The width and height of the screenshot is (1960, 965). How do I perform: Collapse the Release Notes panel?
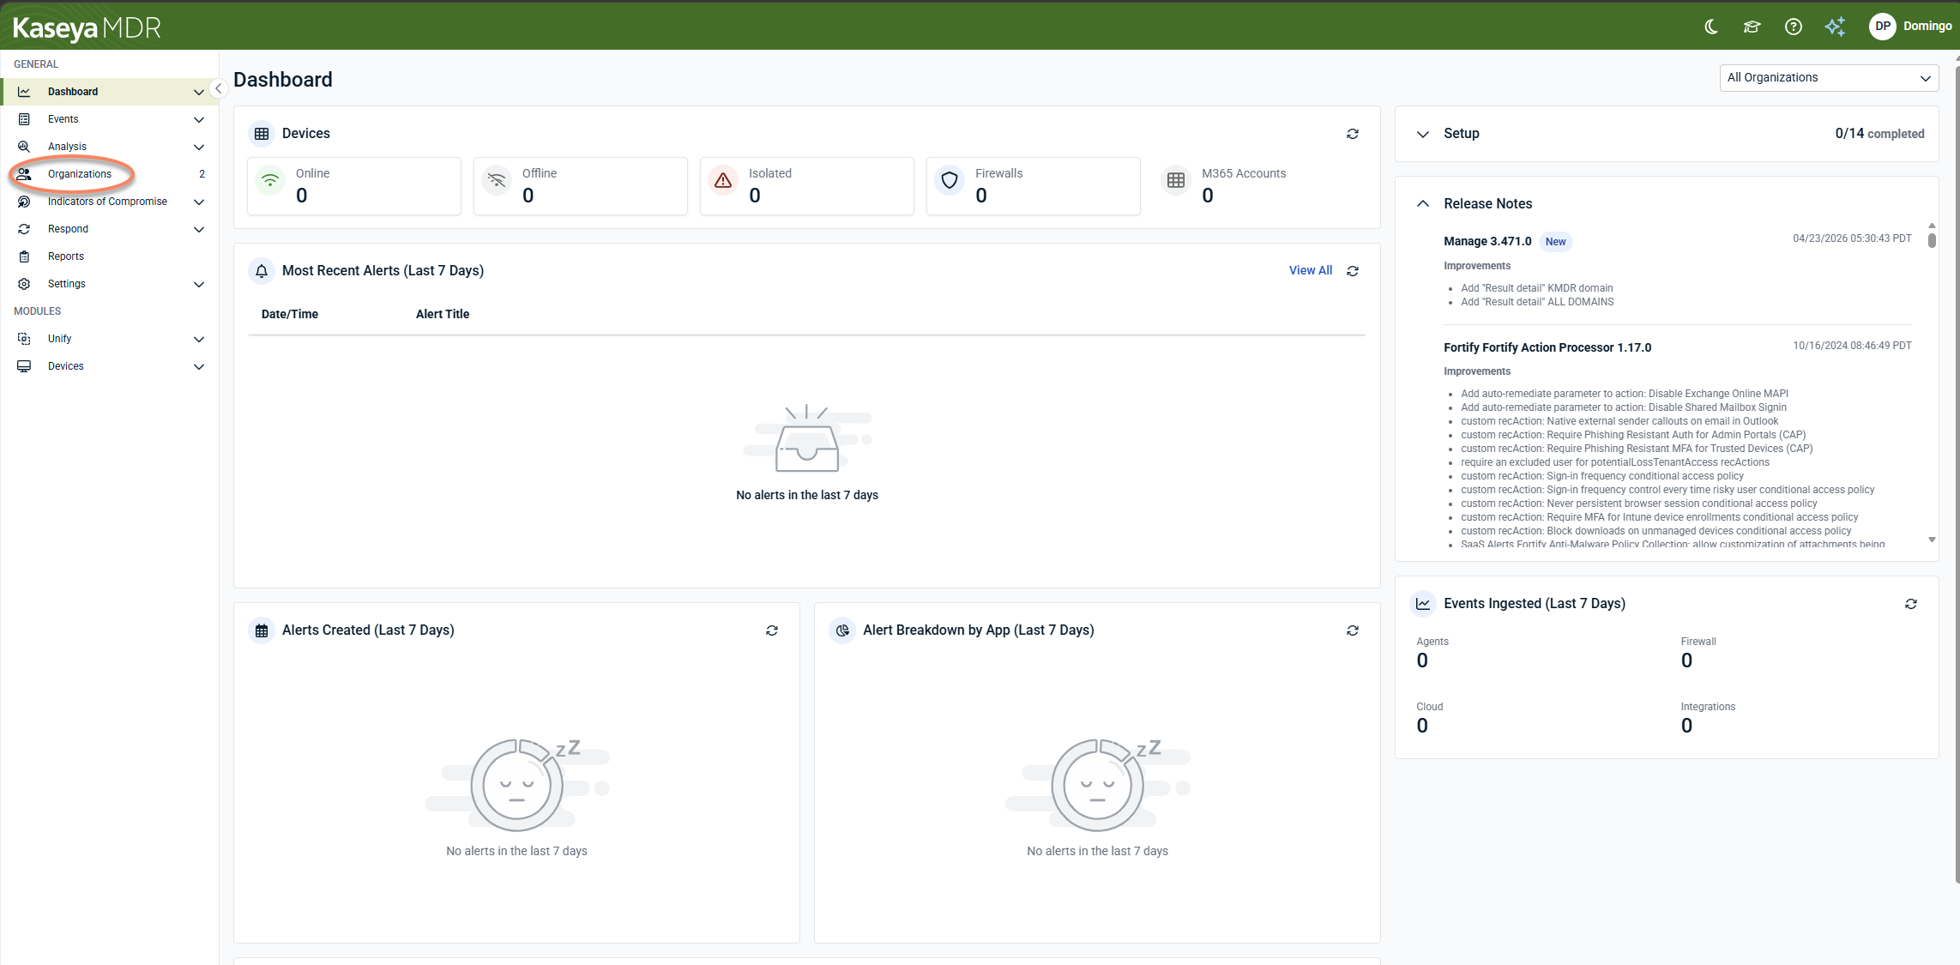click(1423, 203)
